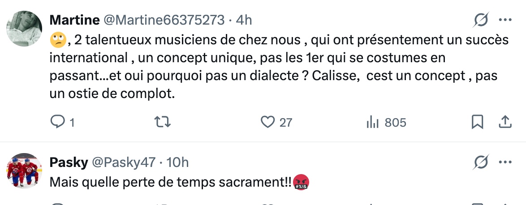The height and width of the screenshot is (205, 526).
Task: Click Grok explain icon on Martine's tweet
Action: [481, 20]
